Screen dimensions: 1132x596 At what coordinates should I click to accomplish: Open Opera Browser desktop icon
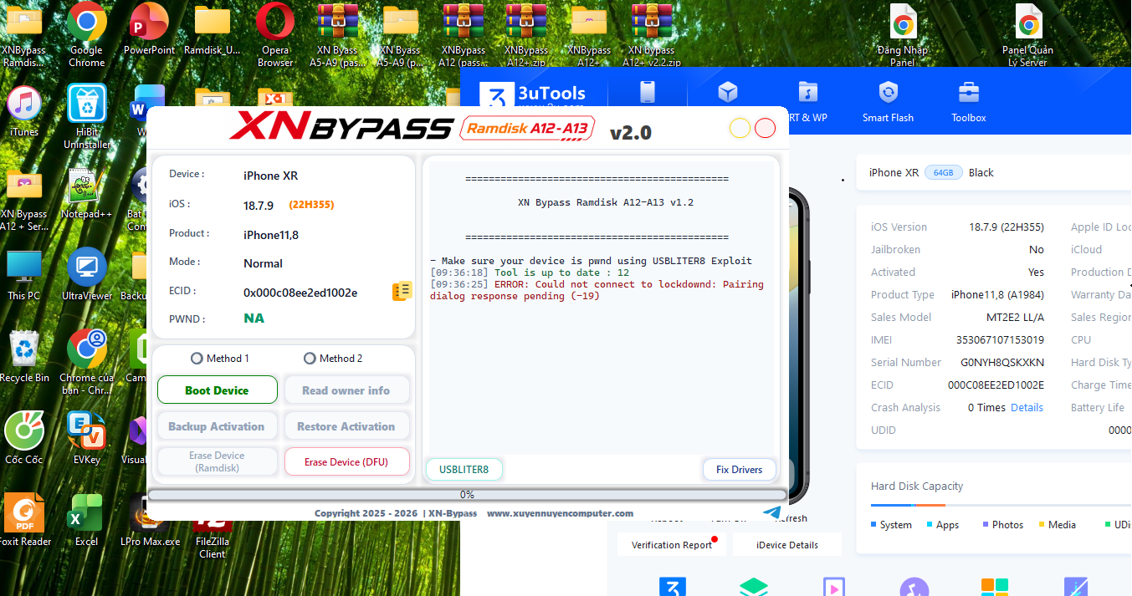point(275,35)
